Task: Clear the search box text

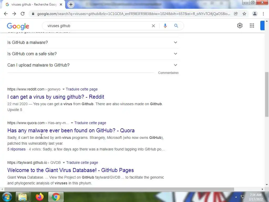Action: click(x=153, y=26)
